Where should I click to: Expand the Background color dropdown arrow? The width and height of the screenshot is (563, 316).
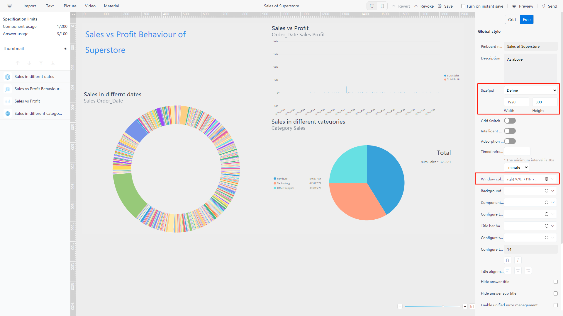pos(553,191)
